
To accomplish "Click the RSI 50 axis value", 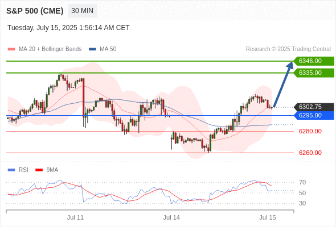I will click(x=302, y=193).
